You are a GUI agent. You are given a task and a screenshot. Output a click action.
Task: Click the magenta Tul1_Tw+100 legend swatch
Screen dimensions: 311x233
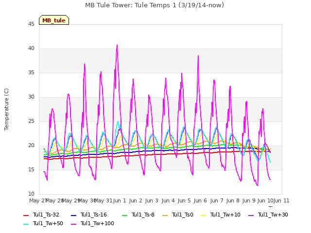[x=73, y=224]
